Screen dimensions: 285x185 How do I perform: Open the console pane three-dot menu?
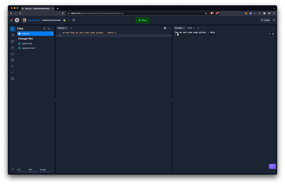point(274,28)
